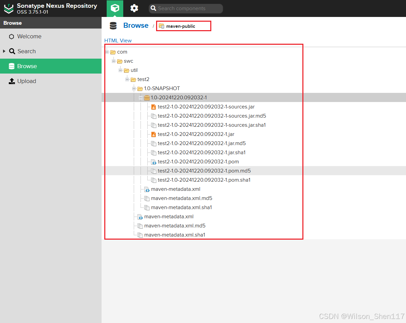The height and width of the screenshot is (323, 406).
Task: Click the package icon of 1.0-20241220.092032-1
Action: [x=147, y=98]
